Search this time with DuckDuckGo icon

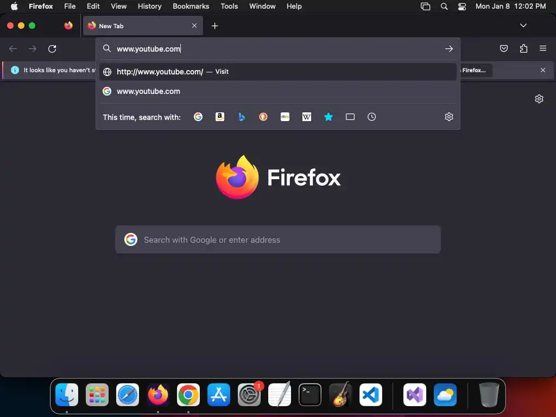tap(263, 117)
